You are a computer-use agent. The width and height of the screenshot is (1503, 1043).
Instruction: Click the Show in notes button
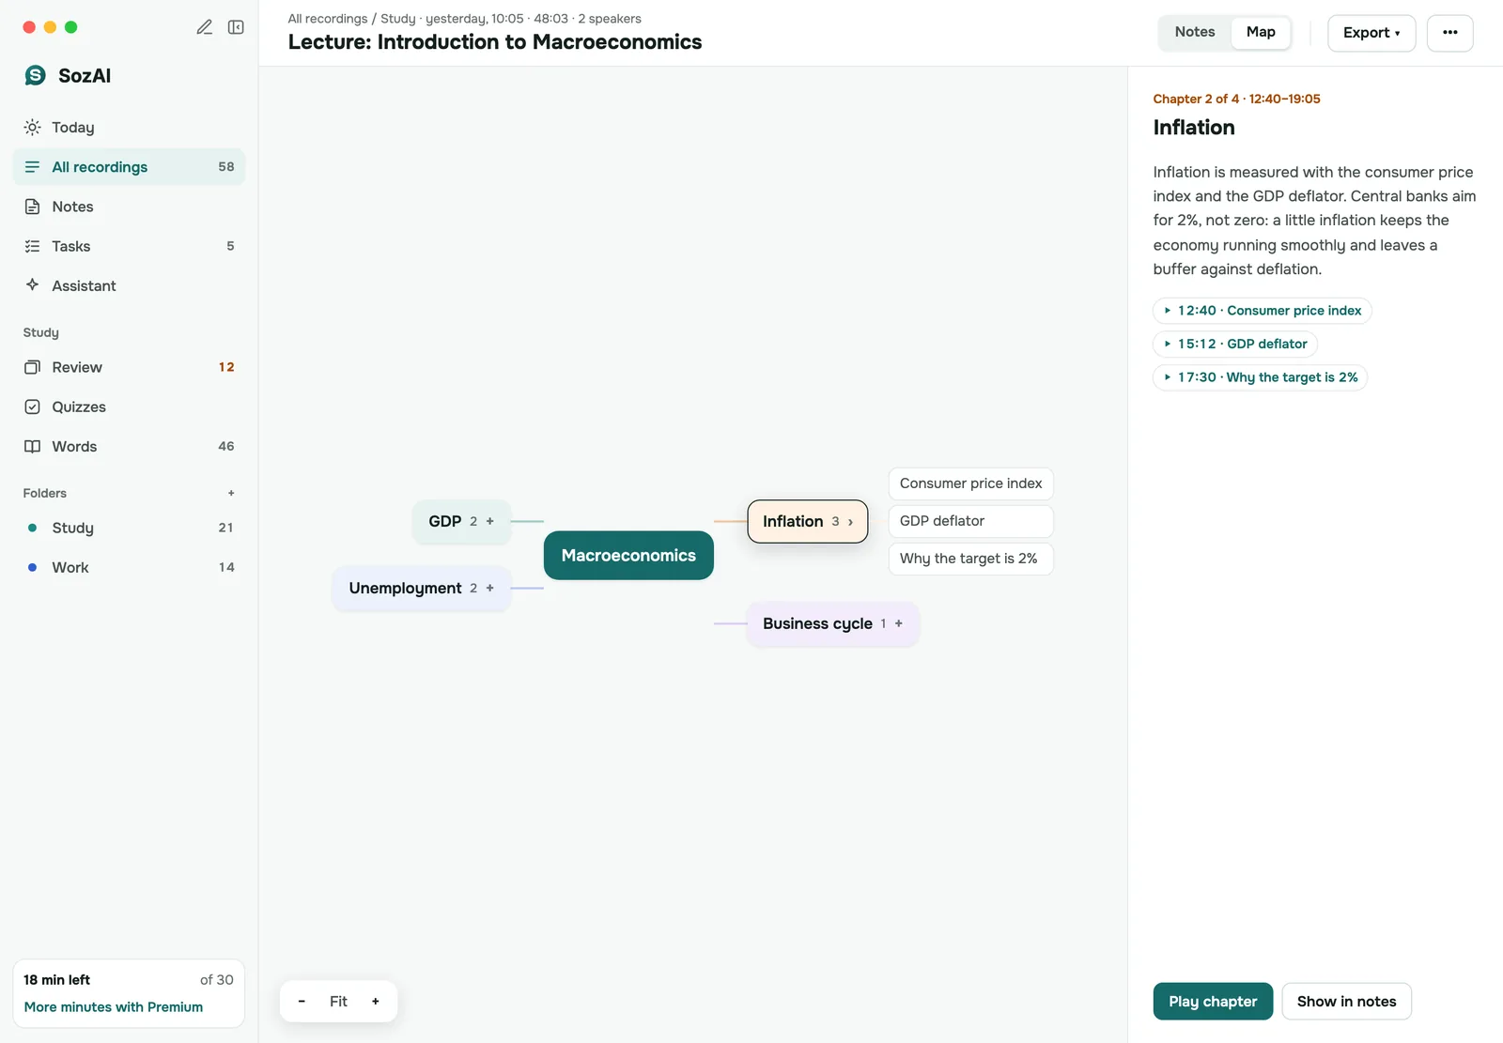(x=1346, y=1001)
